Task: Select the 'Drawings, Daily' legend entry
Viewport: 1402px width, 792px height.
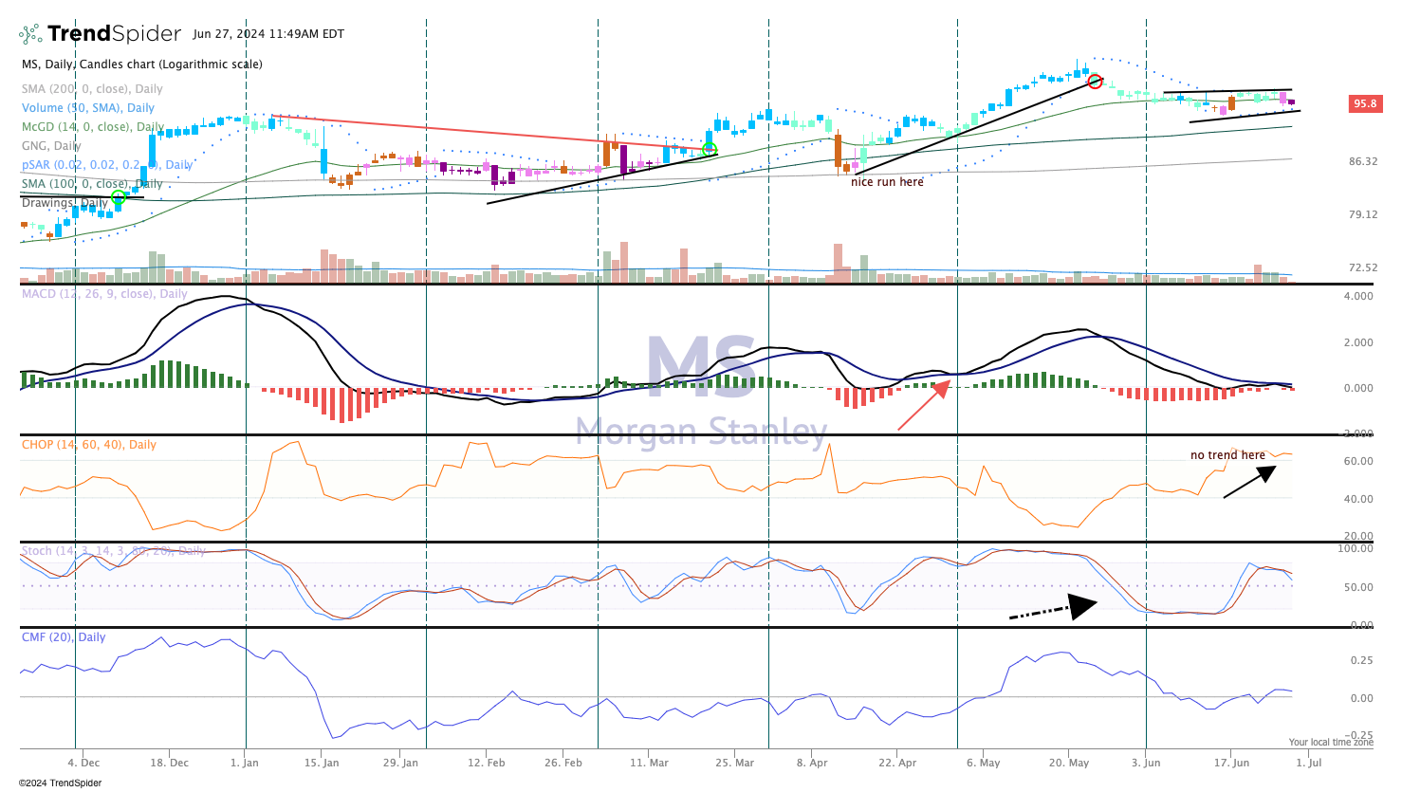Action: [x=65, y=203]
